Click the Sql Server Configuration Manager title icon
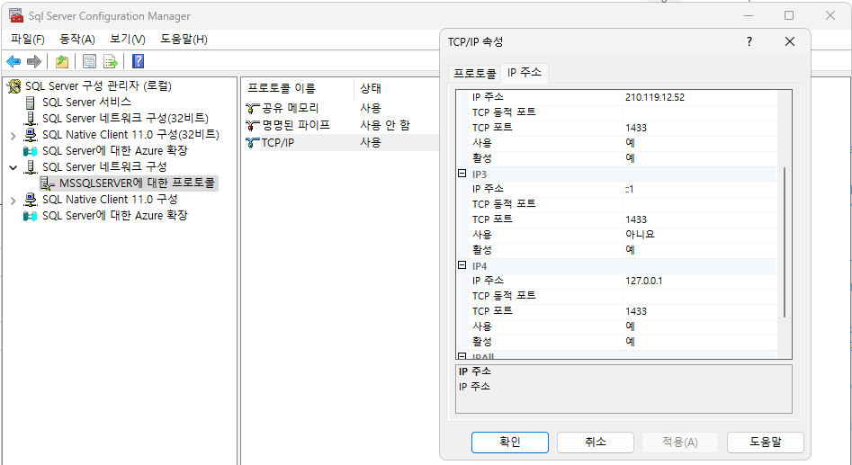The image size is (852, 465). tap(16, 16)
